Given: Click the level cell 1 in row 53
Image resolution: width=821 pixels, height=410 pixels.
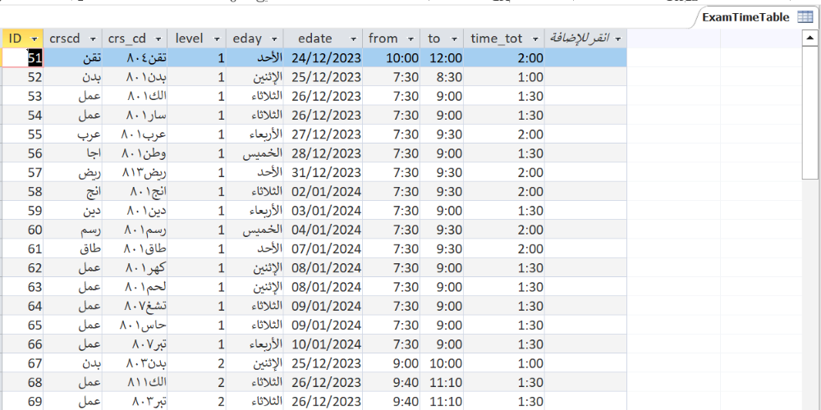Looking at the screenshot, I should 197,96.
